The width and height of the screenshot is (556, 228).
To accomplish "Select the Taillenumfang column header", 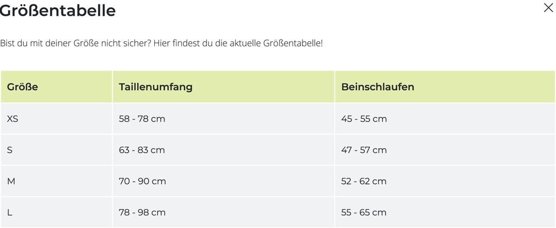I will coord(156,87).
